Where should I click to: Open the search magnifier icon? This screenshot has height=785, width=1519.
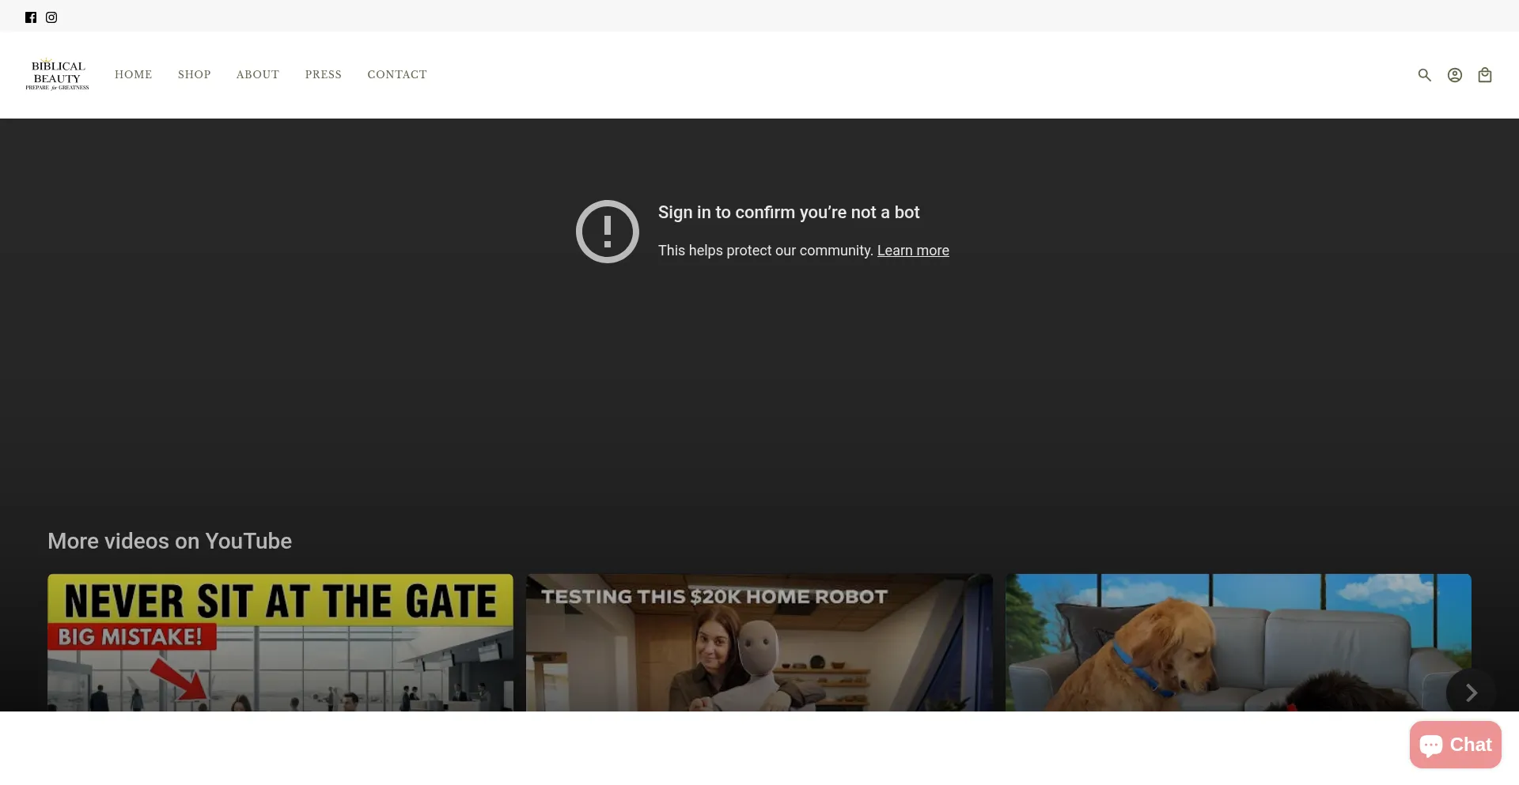click(x=1424, y=75)
